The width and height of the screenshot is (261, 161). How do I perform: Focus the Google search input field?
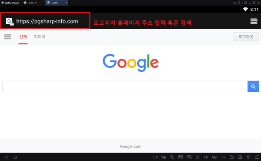pos(125,87)
